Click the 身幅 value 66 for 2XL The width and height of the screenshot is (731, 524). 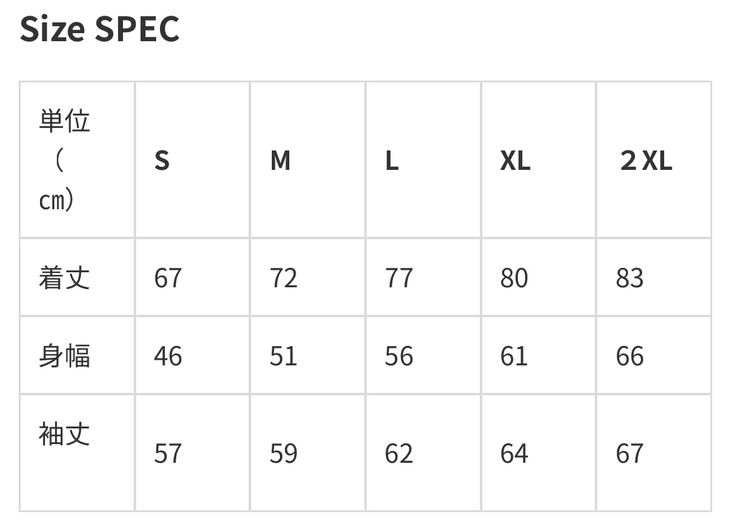tap(629, 356)
